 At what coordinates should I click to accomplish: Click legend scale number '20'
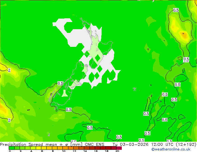click(x=117, y=151)
